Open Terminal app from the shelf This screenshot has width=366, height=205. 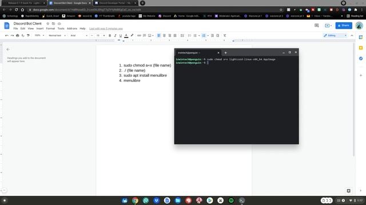point(242,200)
